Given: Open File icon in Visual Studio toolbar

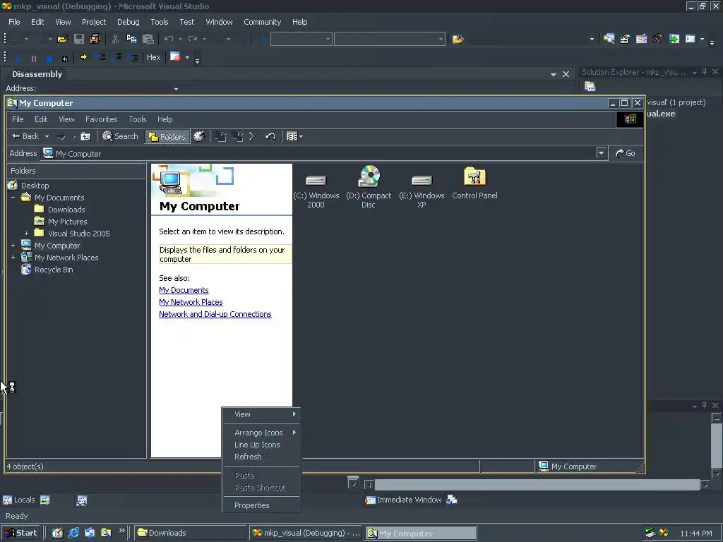Looking at the screenshot, I should point(62,40).
